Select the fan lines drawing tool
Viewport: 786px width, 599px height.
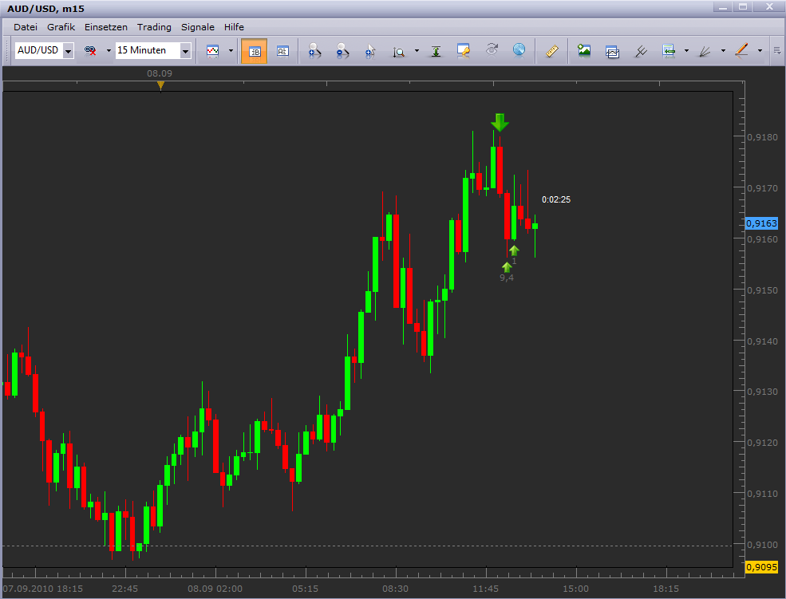coord(705,50)
